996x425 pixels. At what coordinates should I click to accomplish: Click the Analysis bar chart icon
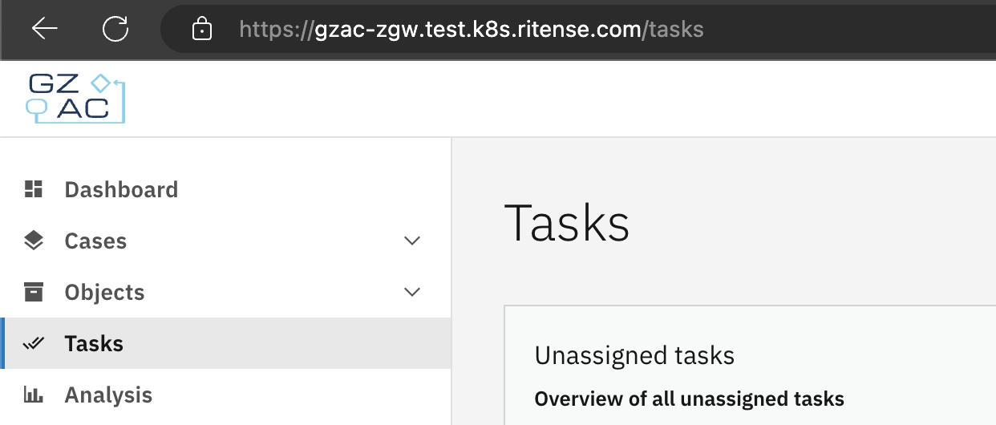click(34, 395)
